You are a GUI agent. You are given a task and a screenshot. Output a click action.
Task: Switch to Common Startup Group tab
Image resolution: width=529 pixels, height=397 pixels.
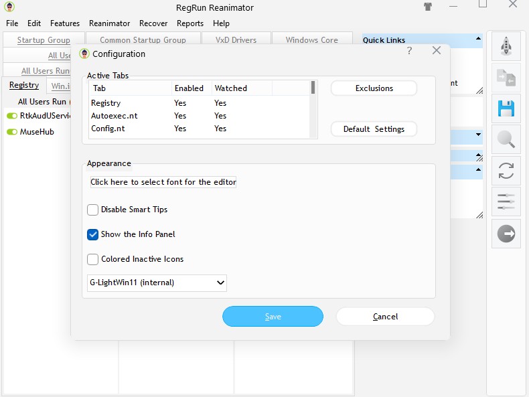(x=143, y=39)
